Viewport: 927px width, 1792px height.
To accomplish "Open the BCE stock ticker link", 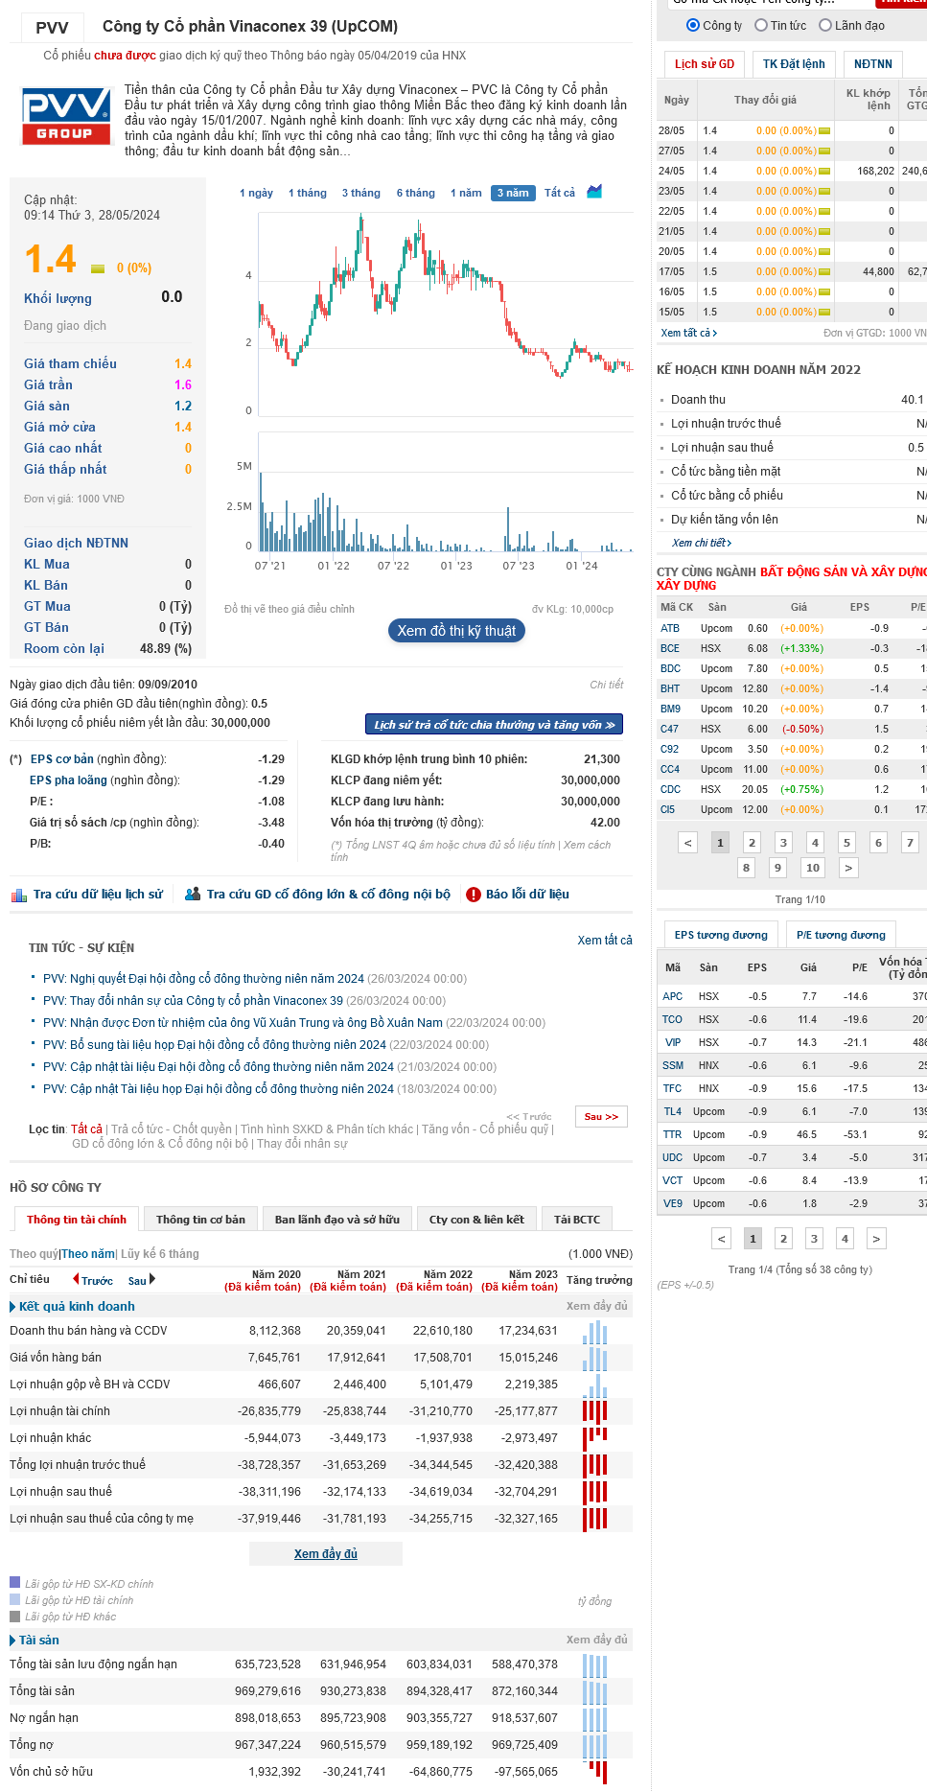I will pyautogui.click(x=670, y=649).
